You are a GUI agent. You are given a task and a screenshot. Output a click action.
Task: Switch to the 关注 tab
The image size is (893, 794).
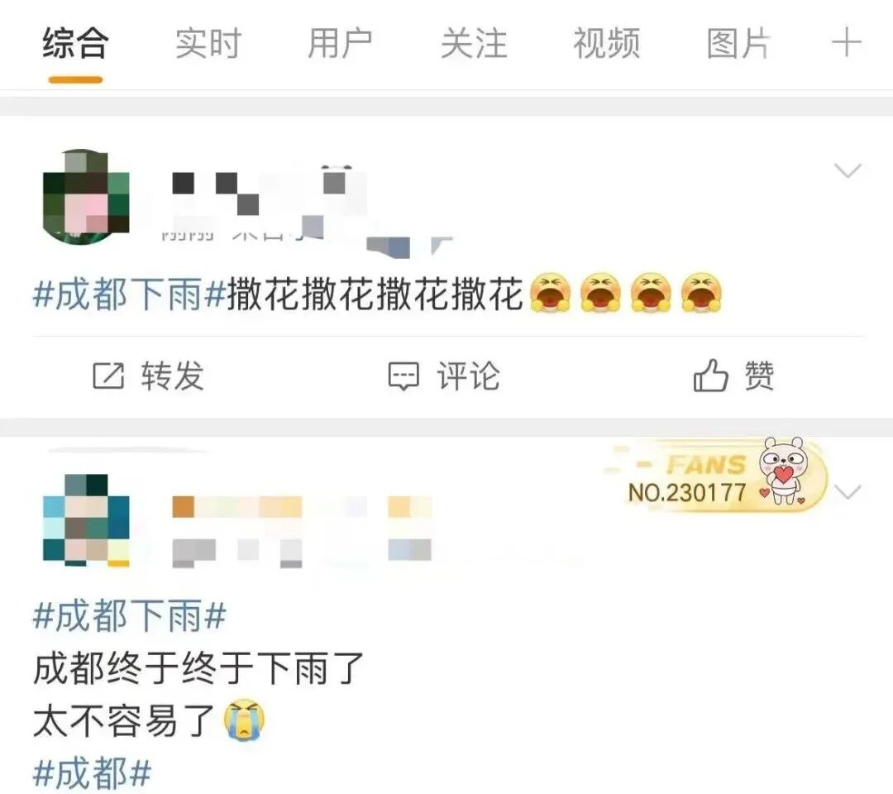(474, 43)
